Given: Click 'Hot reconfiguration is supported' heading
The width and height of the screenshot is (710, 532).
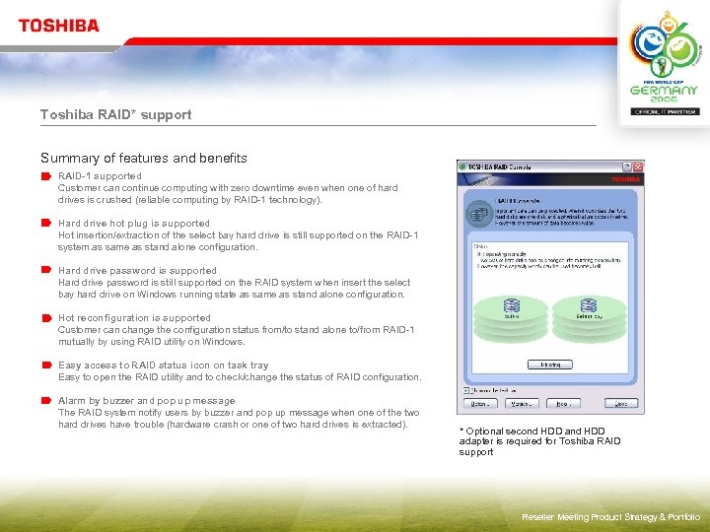Looking at the screenshot, I should click(x=134, y=317).
